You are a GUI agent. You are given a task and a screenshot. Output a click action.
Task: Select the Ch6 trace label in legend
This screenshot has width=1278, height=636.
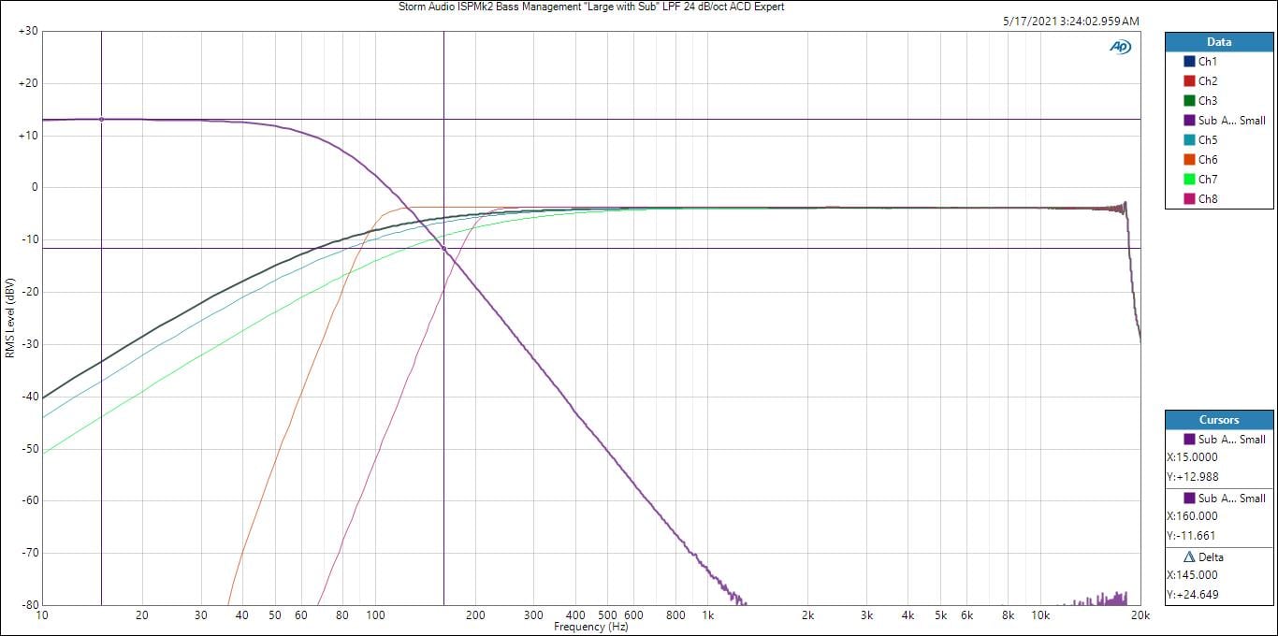click(1208, 160)
